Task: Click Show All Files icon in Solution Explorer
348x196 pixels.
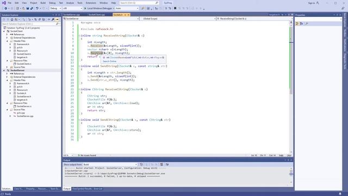Action: click(43, 20)
